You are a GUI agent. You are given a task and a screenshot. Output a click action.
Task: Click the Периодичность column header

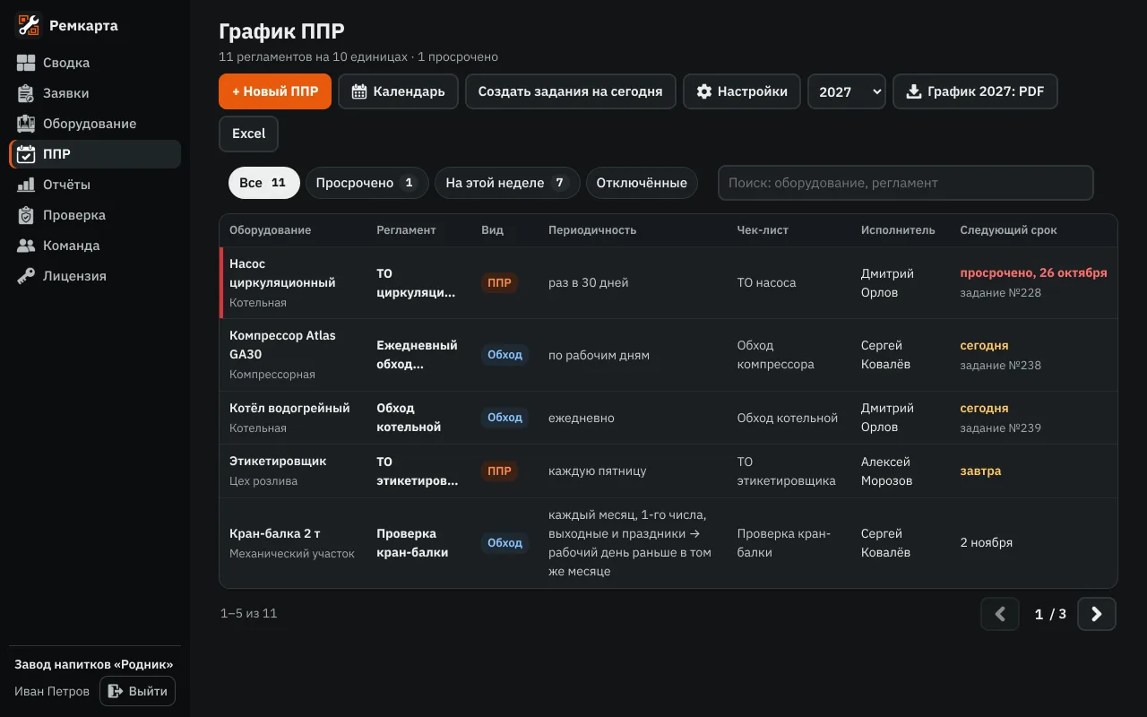coord(592,230)
